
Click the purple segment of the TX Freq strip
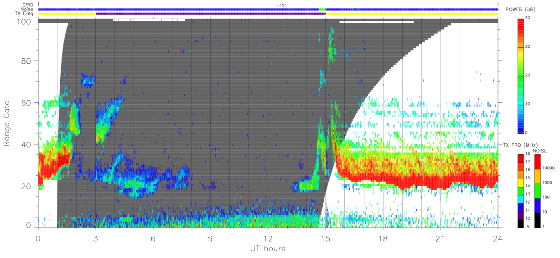[211, 13]
